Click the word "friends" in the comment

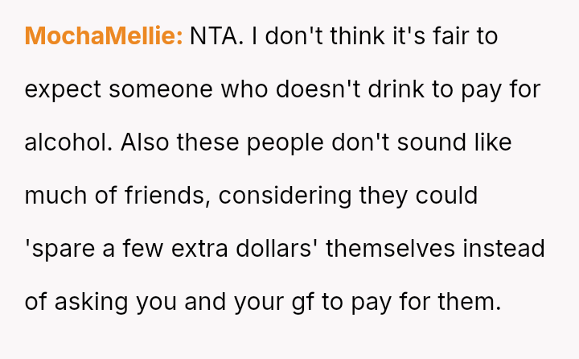coord(165,196)
